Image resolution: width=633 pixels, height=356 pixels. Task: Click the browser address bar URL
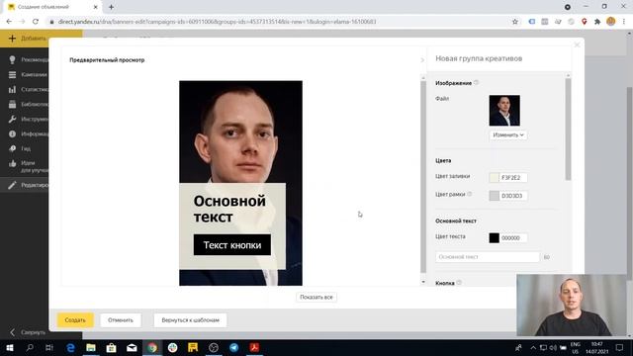click(x=217, y=22)
